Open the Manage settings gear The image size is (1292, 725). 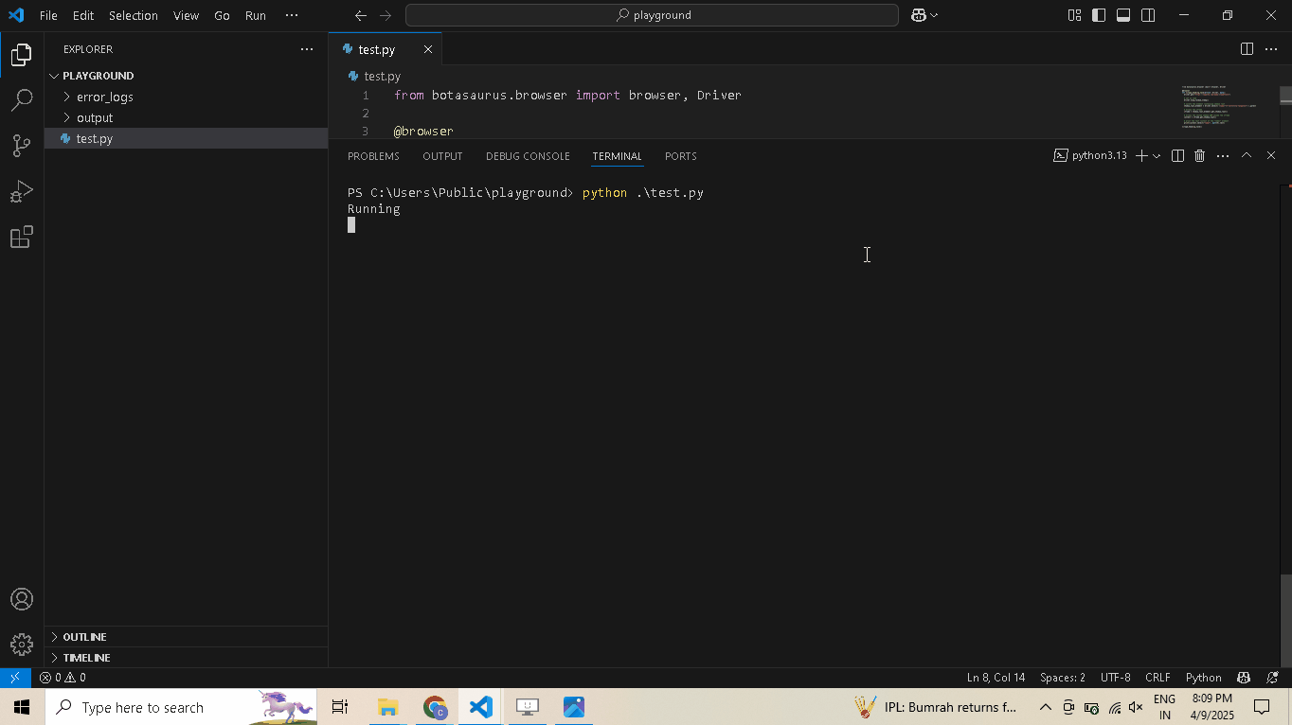(x=22, y=645)
